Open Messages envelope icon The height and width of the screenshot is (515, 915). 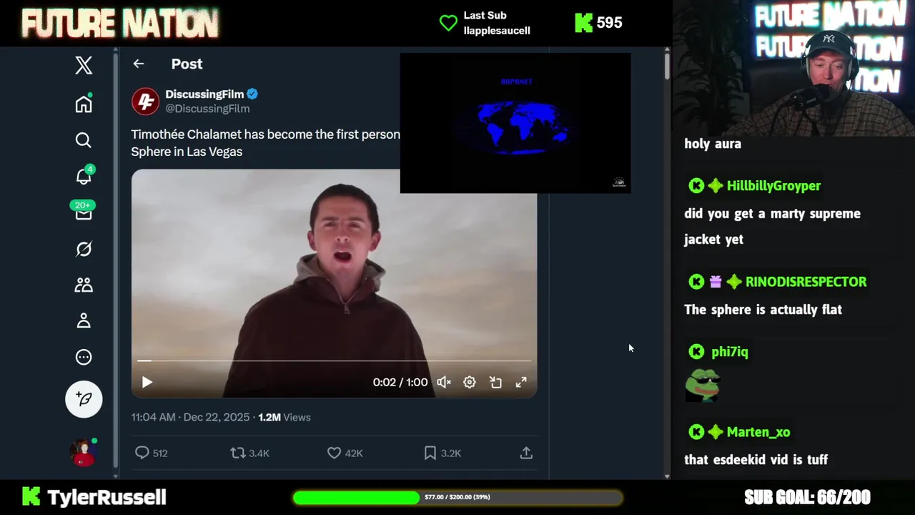point(84,212)
